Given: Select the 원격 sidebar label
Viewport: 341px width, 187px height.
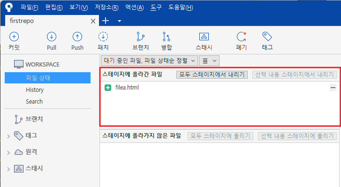Looking at the screenshot, I should pos(31,151).
